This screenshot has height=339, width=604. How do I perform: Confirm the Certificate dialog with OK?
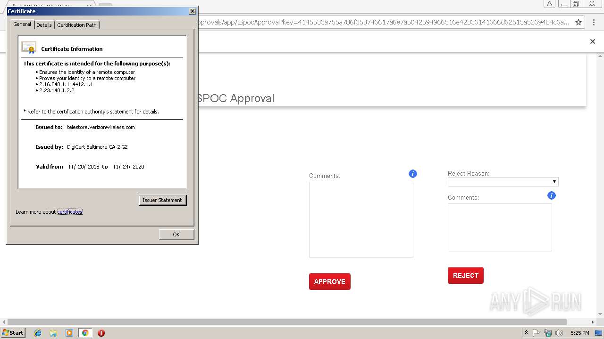[176, 234]
